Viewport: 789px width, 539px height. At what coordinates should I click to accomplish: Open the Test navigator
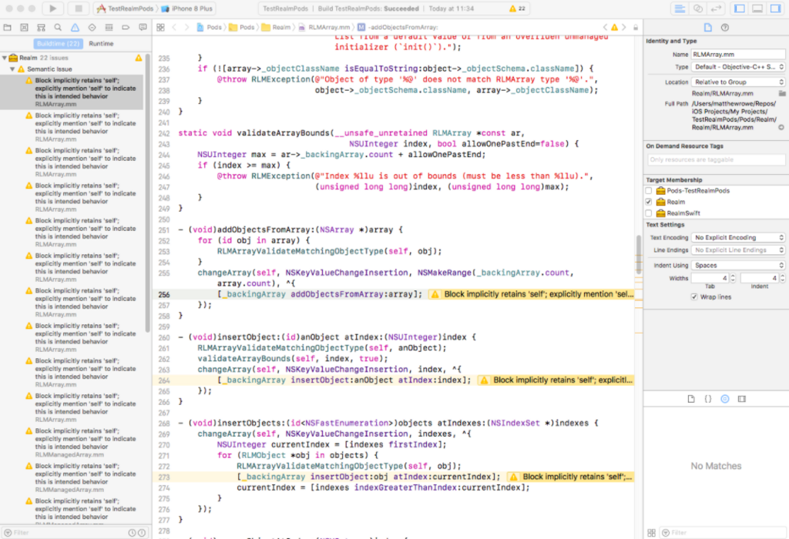(92, 28)
